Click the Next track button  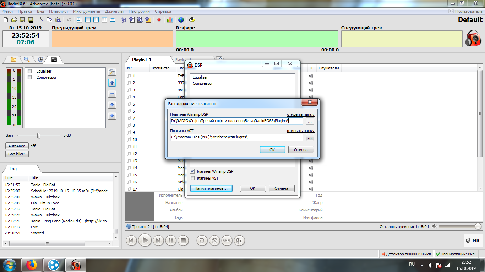158,241
